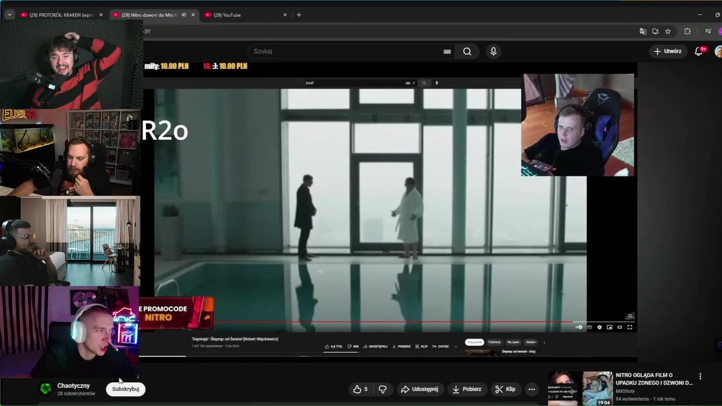Click the Udostępnij share button
The width and height of the screenshot is (722, 406).
(x=419, y=389)
